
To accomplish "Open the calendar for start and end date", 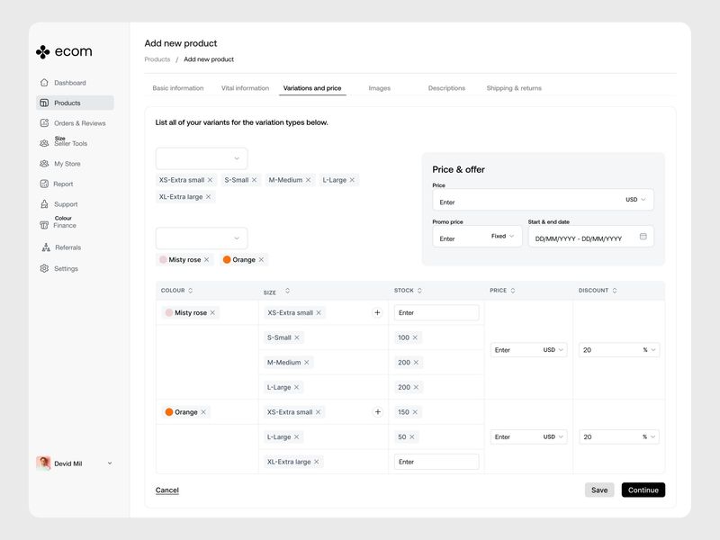I will (644, 236).
